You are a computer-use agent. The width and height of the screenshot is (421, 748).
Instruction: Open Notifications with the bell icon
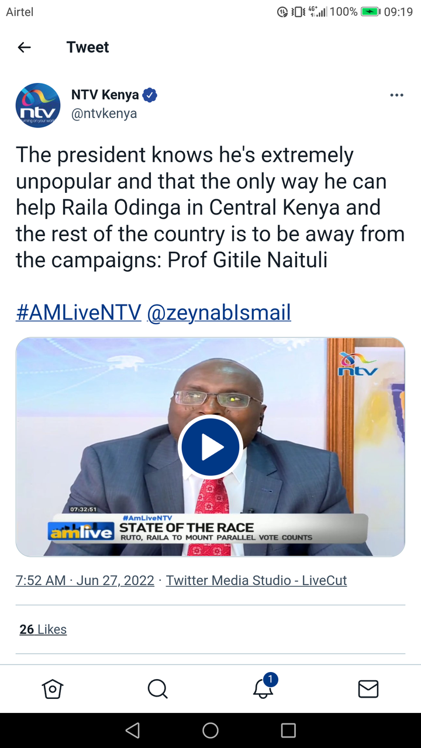[x=263, y=688]
